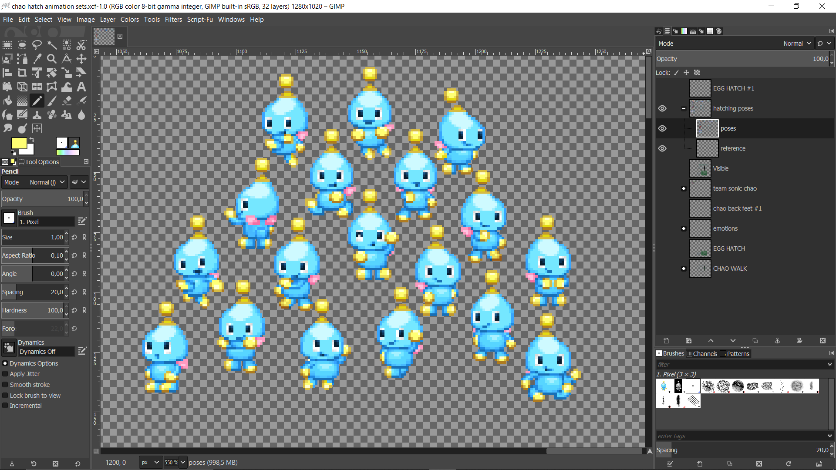Viewport: 836px width, 470px height.
Task: Select the Paths tool
Action: point(22,59)
